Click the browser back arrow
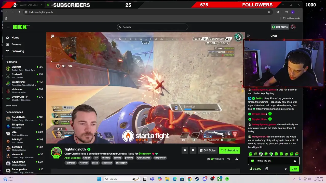This screenshot has height=183, width=326. 6,12
